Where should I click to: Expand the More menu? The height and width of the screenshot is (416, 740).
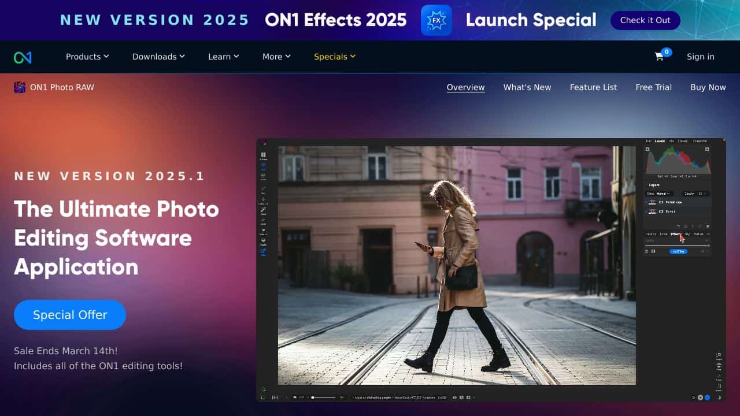click(x=276, y=57)
